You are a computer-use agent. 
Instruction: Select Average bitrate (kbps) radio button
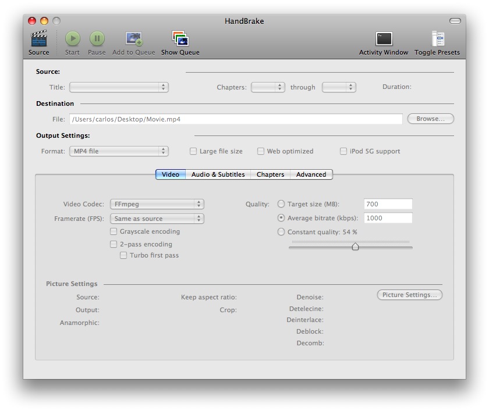tap(281, 218)
